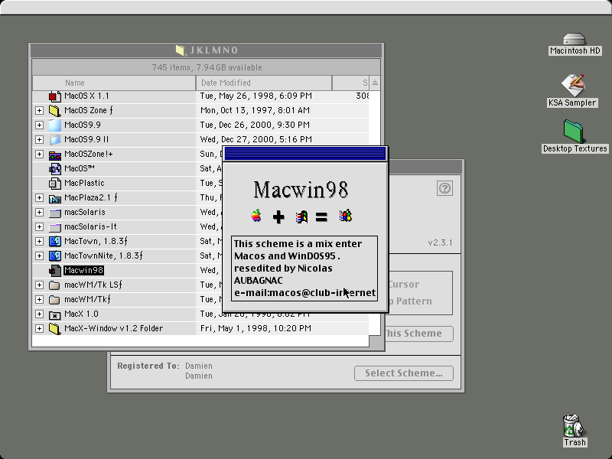Click the Macwin98 scheme description text
612x459 pixels.
click(304, 269)
